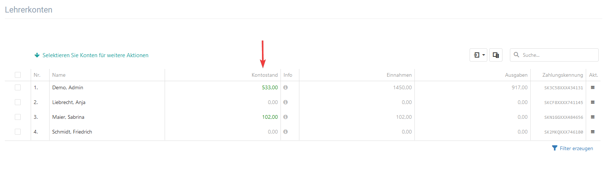This screenshot has width=605, height=173.
Task: Open actions menu for Liebrecht, Anja
Action: [x=592, y=102]
